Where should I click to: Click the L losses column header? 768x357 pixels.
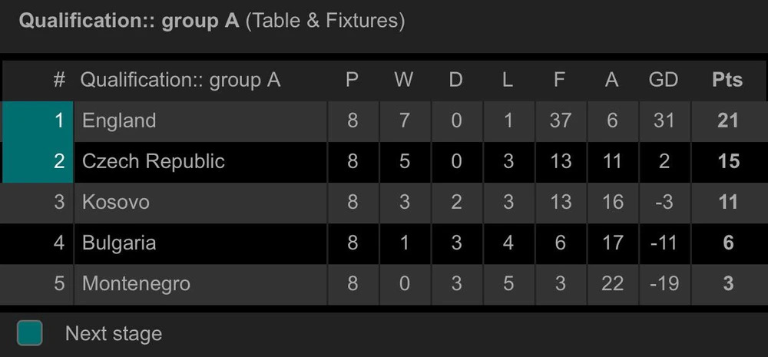507,80
